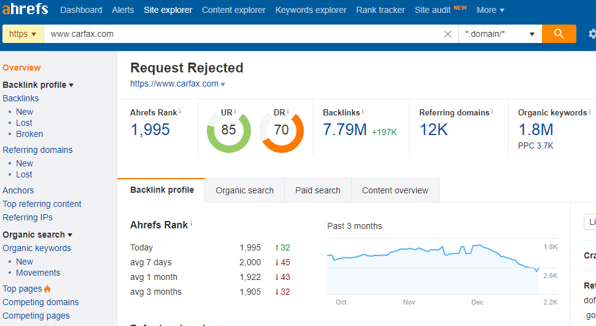Click the Ahrefs logo
Image resolution: width=596 pixels, height=326 pixels.
[x=25, y=9]
